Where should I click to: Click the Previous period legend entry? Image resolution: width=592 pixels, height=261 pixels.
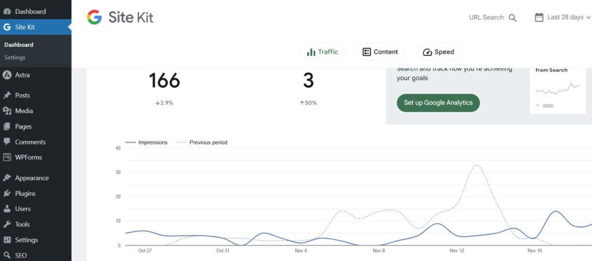(x=202, y=143)
